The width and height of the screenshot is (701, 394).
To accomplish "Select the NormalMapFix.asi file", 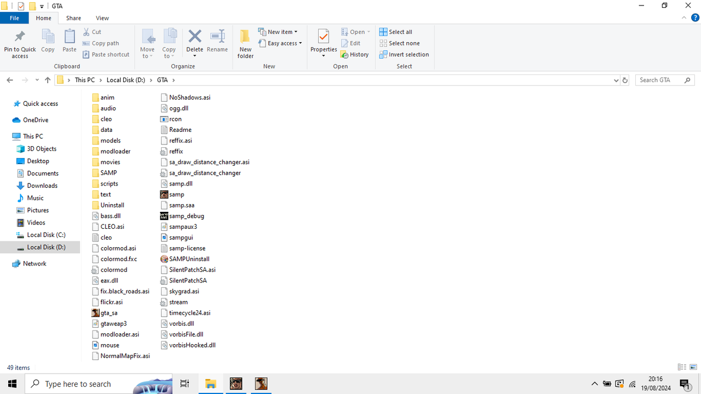I will (x=121, y=356).
